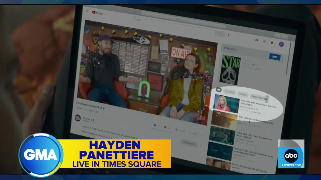Open the YouTube hamburger menu
This screenshot has height=180, width=321.
87,11
